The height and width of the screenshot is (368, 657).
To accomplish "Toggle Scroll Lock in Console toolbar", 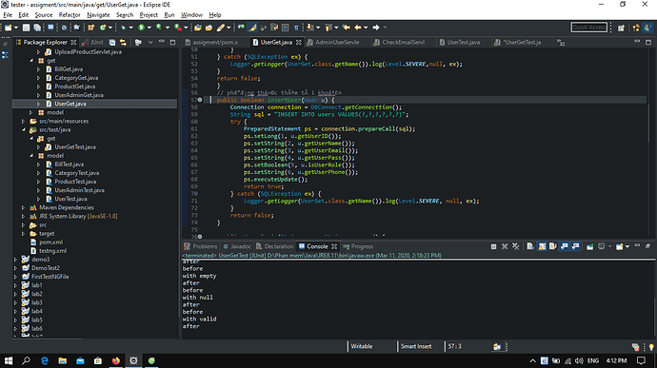I will [542, 246].
